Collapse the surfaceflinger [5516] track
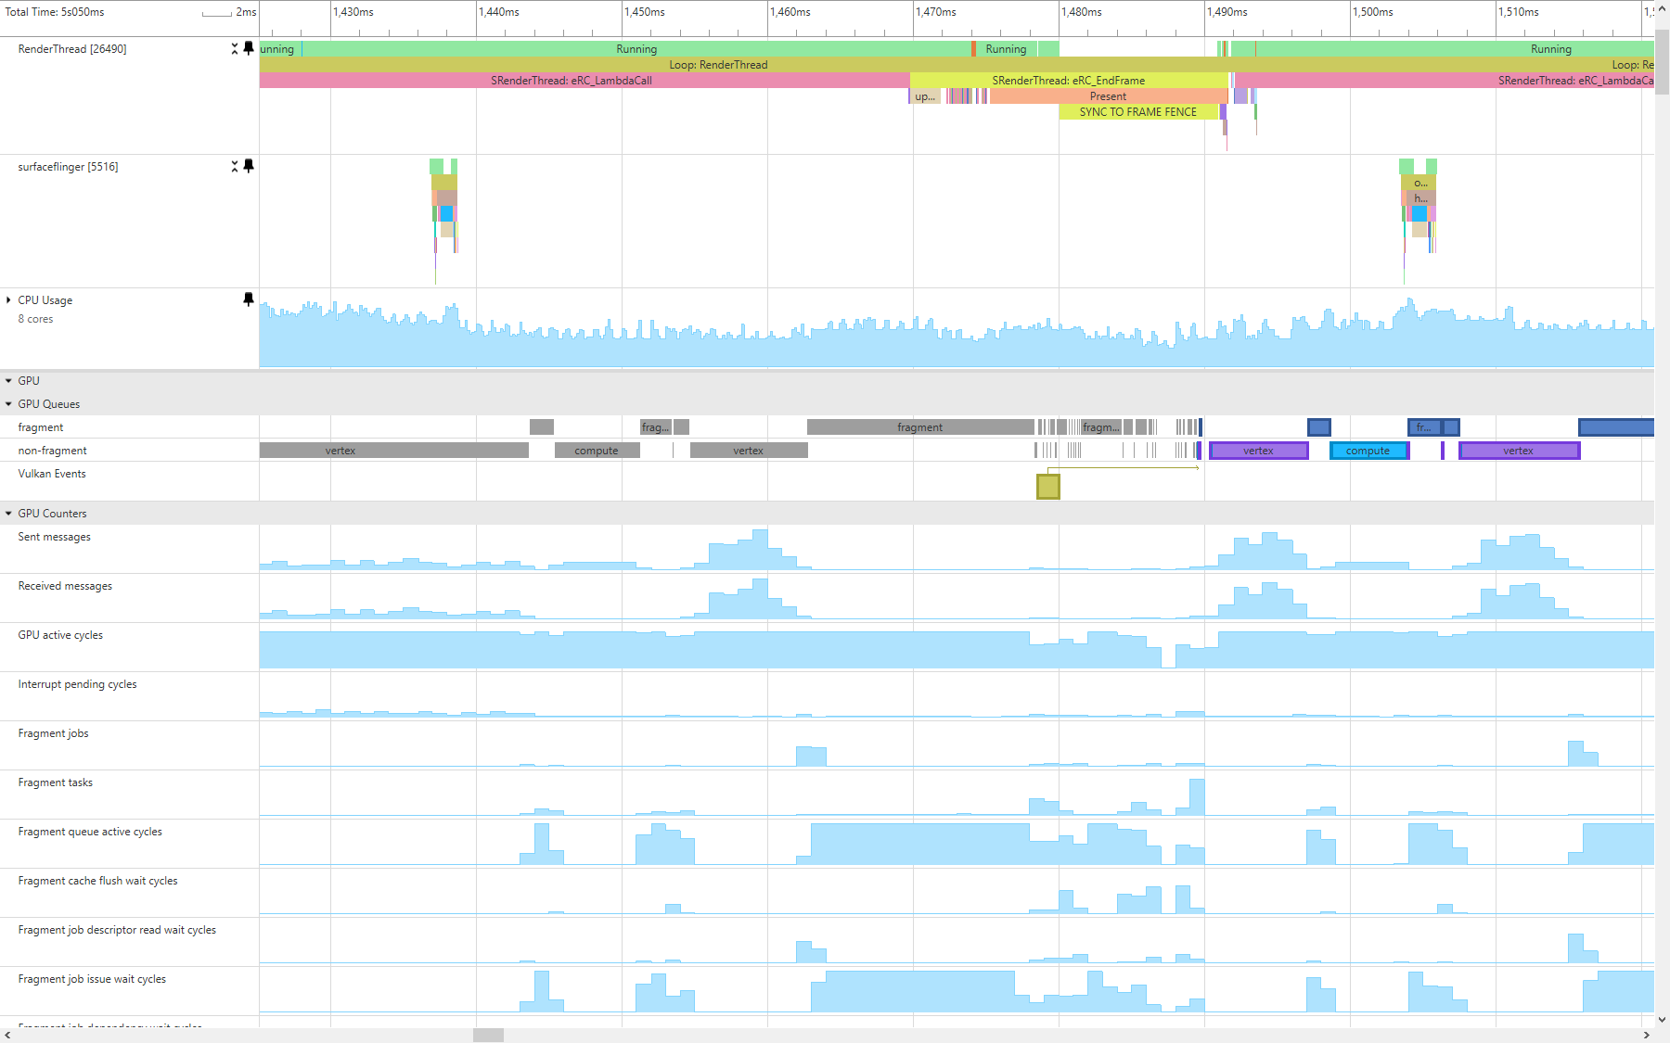The image size is (1670, 1043). [x=234, y=167]
